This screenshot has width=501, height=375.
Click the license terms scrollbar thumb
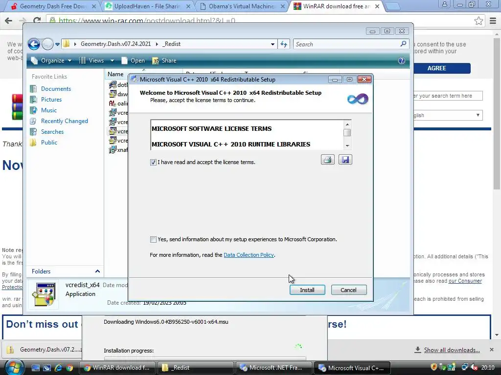[347, 133]
